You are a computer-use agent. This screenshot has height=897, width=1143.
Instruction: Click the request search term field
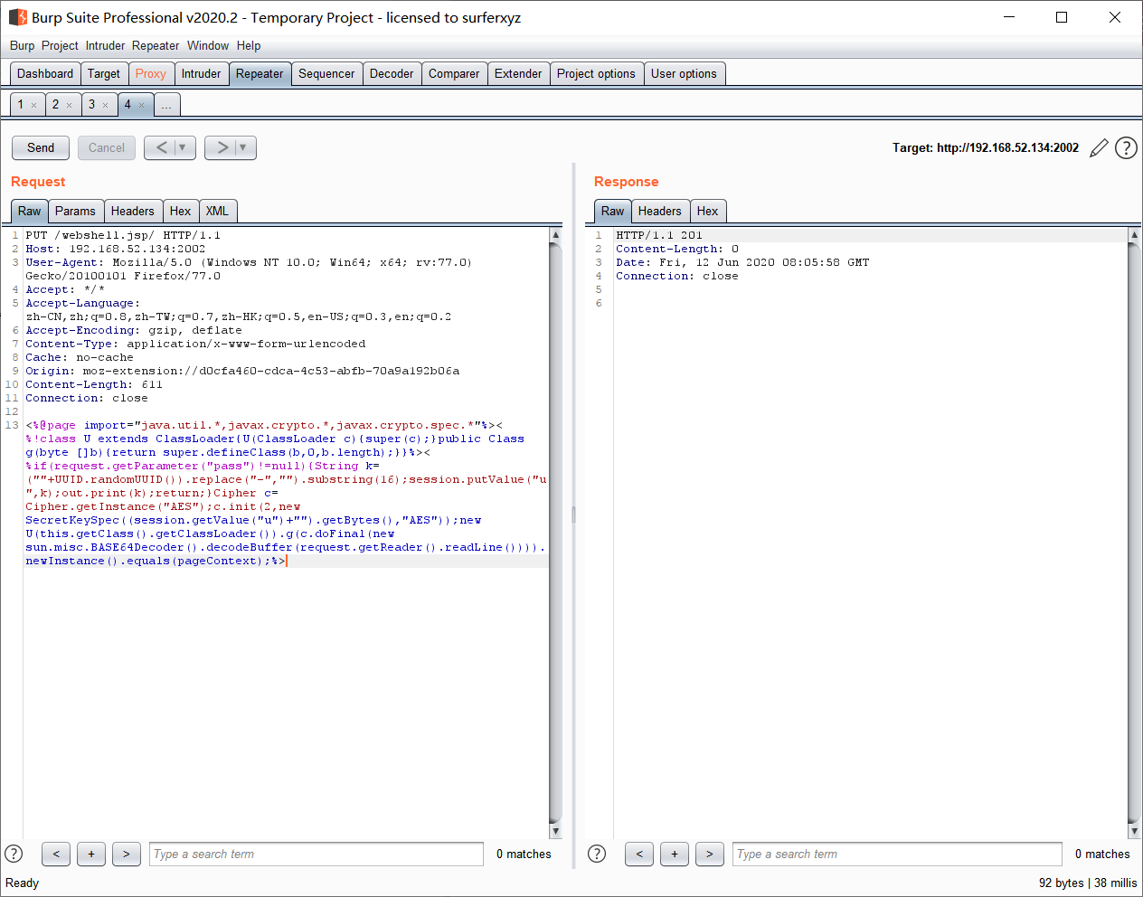pyautogui.click(x=316, y=854)
